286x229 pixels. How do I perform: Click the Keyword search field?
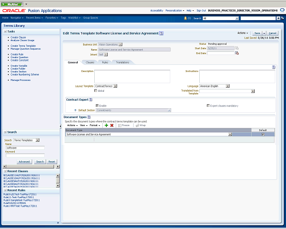(x=25, y=155)
